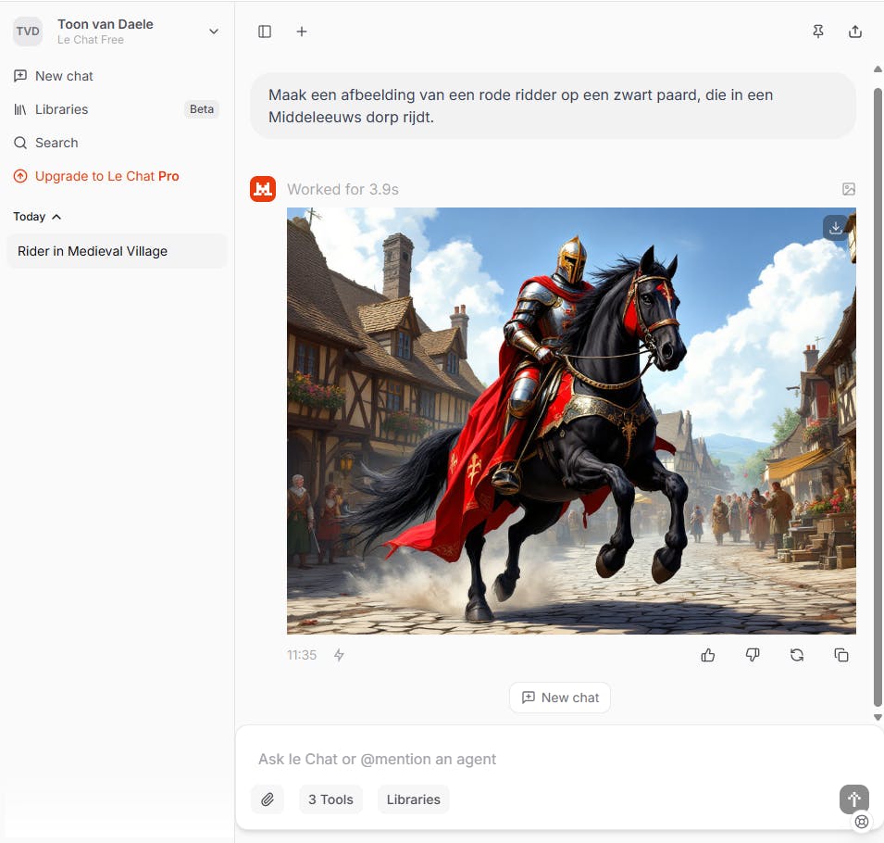Open the share options for this chat
Image resolution: width=884 pixels, height=843 pixels.
tap(854, 31)
